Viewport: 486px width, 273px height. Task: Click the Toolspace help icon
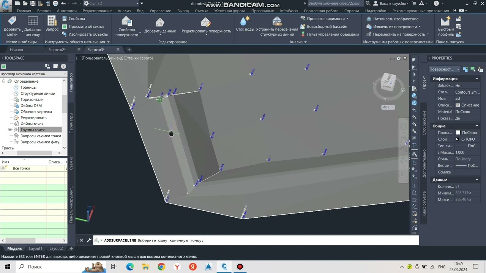tap(63, 66)
